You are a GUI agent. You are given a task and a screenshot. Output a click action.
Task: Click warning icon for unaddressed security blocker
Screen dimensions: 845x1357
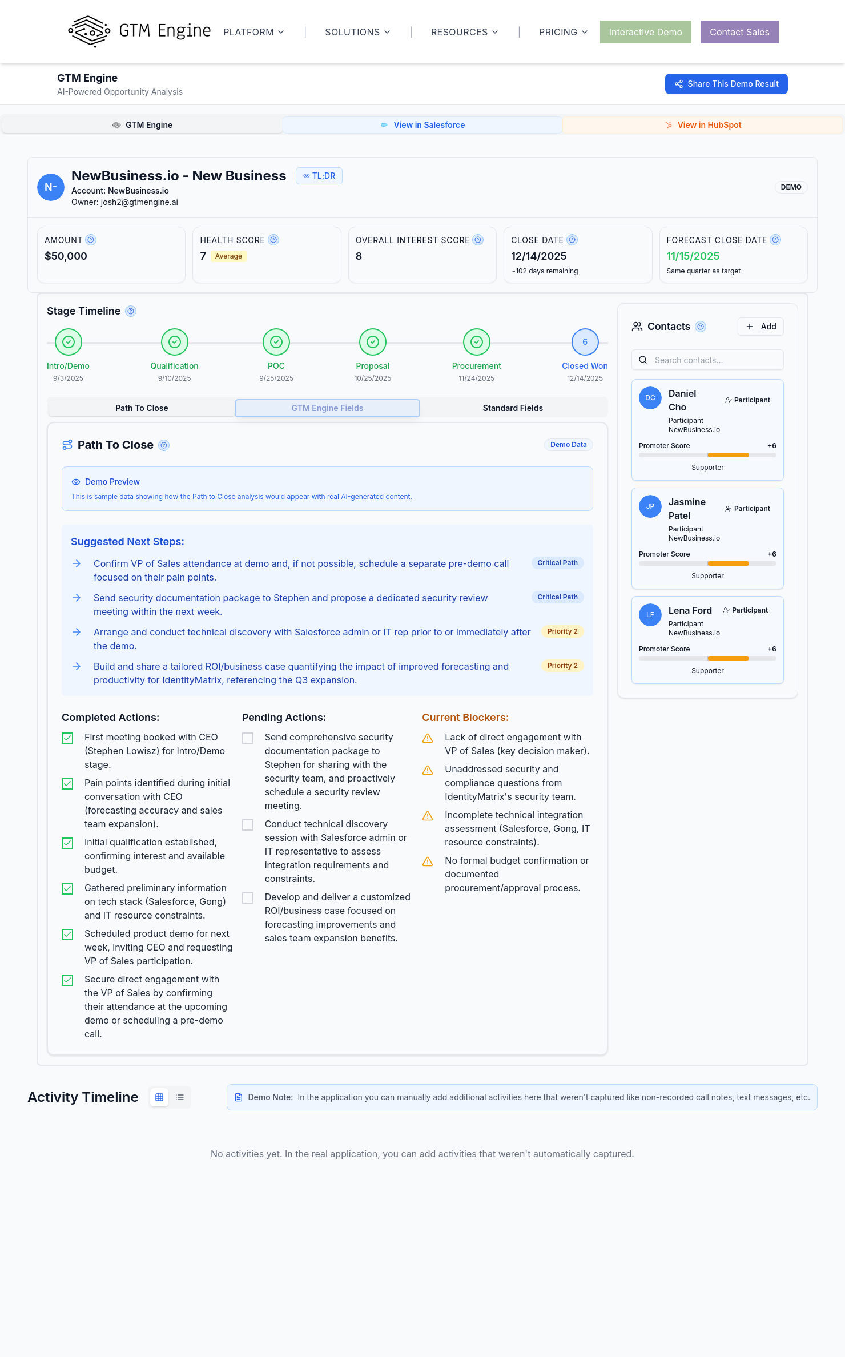point(428,770)
